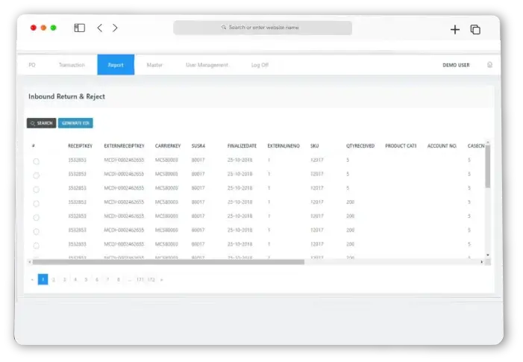This screenshot has width=523, height=362.
Task: Toggle the browser sidebar icon
Action: 79,28
